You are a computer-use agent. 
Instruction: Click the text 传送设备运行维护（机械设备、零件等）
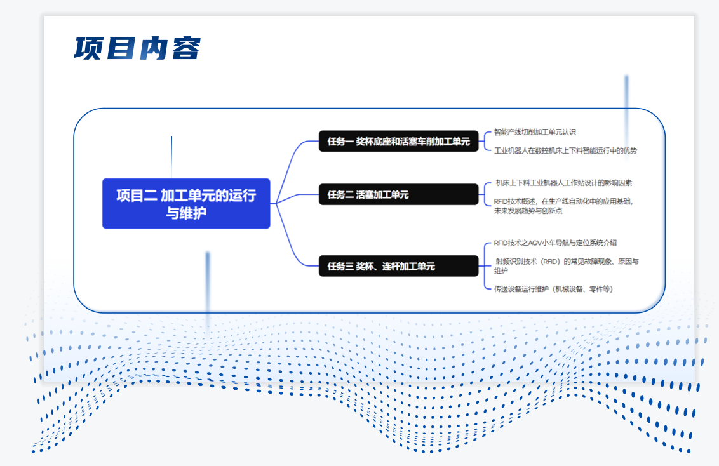[x=553, y=289]
